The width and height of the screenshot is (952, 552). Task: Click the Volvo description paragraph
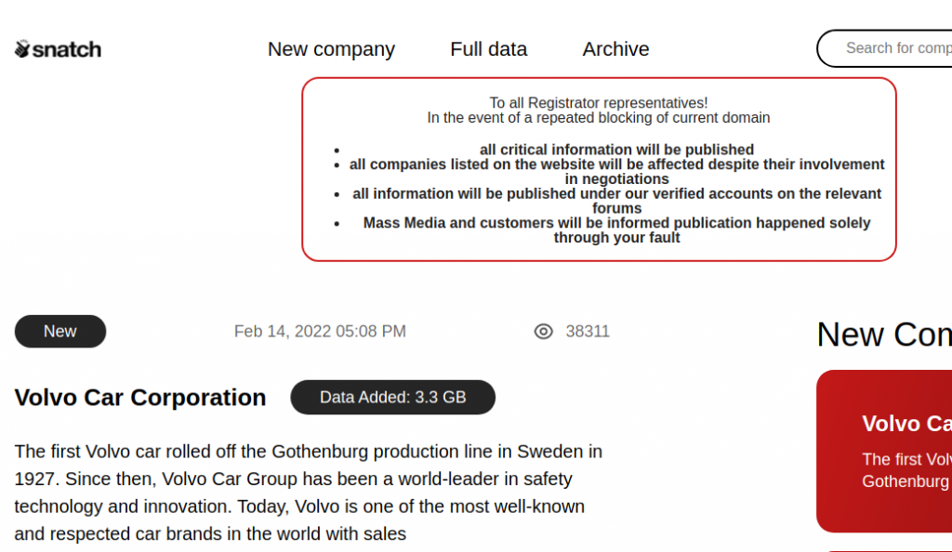307,493
